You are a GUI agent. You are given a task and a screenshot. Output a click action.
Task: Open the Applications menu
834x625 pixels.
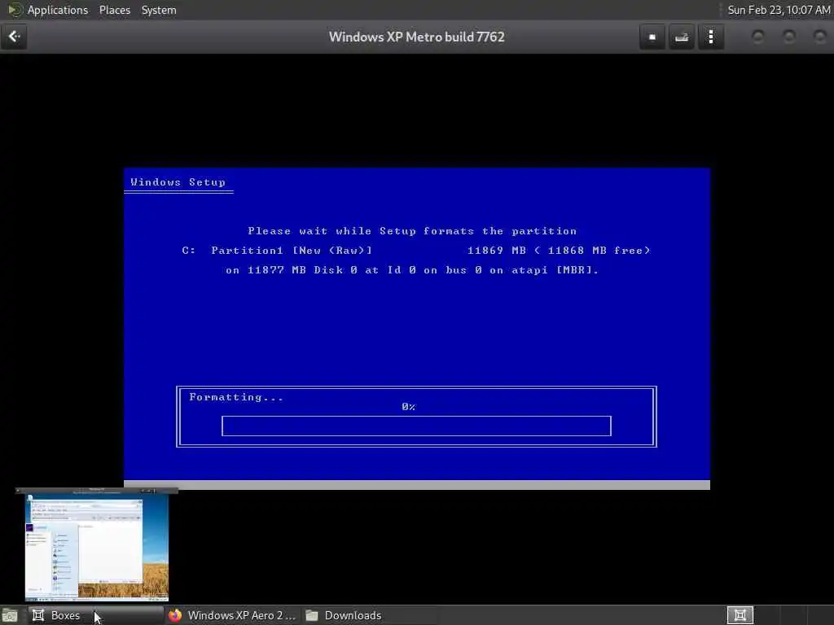pyautogui.click(x=58, y=10)
